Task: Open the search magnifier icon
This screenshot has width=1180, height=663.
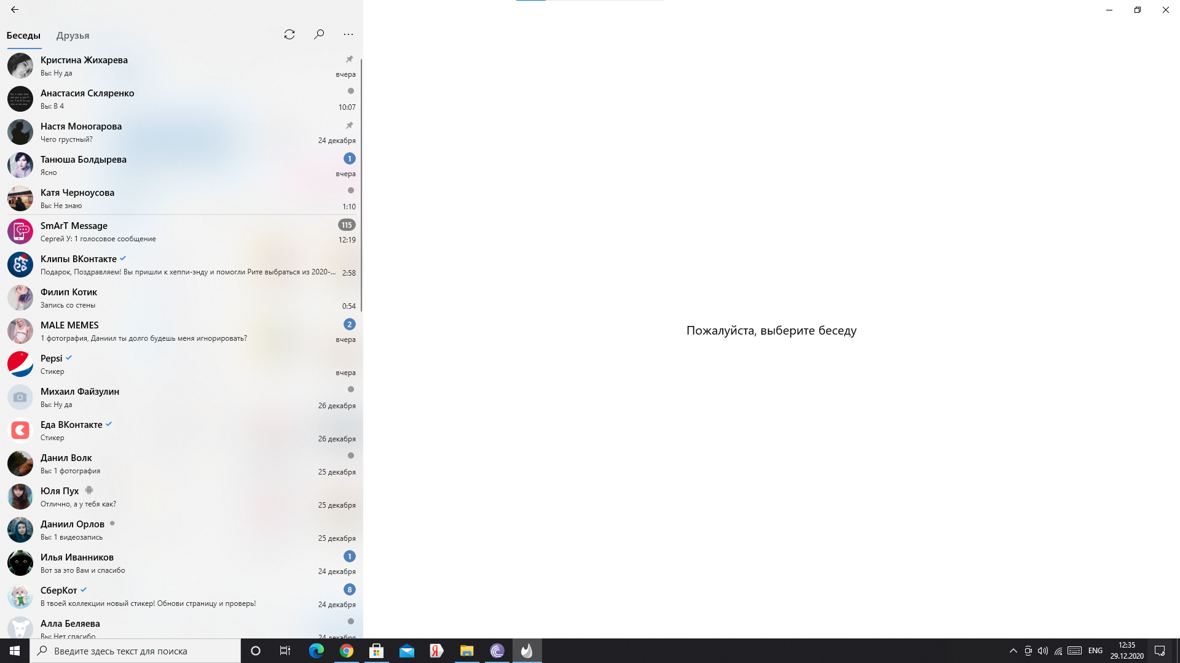Action: pyautogui.click(x=319, y=34)
